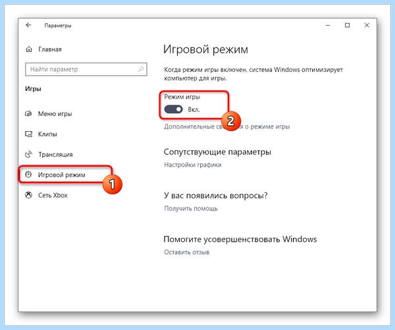Open the Меню игры section

(x=55, y=114)
